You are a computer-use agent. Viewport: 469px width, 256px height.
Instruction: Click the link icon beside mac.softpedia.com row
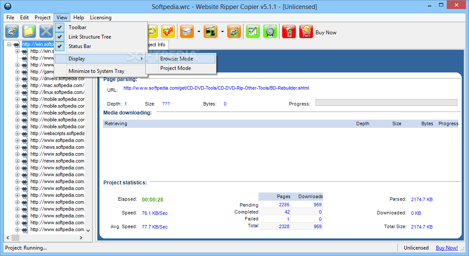[x=24, y=86]
